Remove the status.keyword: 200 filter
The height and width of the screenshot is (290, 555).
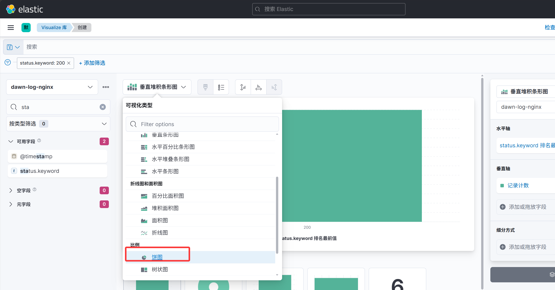[x=69, y=63]
